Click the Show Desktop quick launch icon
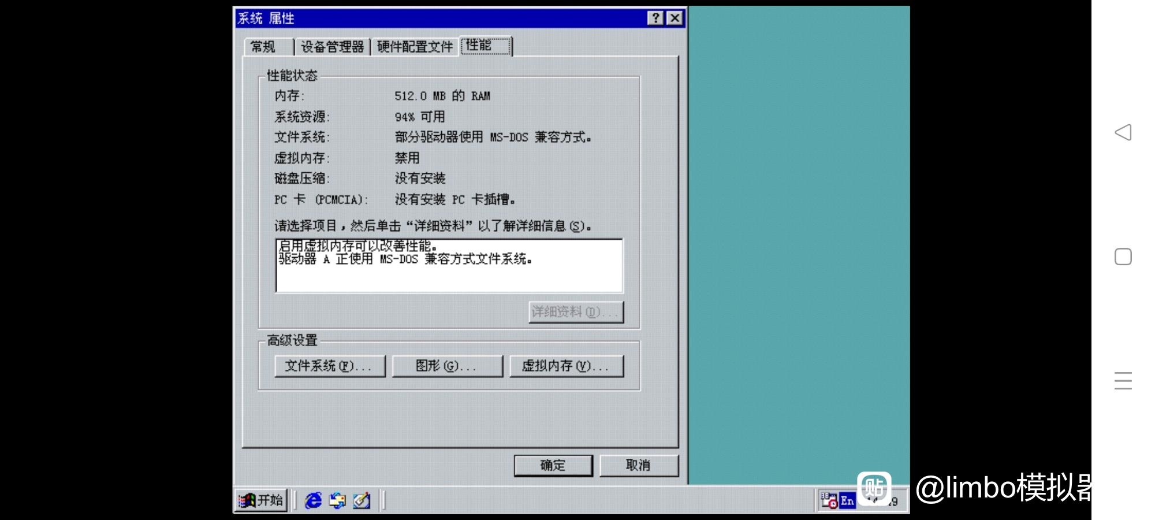This screenshot has width=1155, height=520. click(362, 500)
